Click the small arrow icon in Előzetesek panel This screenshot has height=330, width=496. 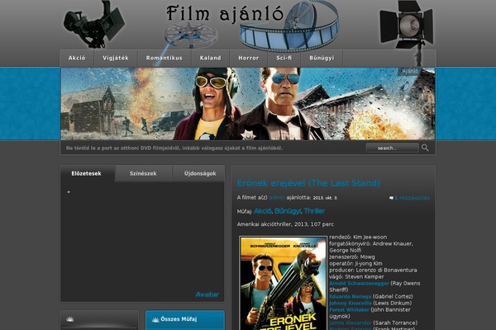69,191
